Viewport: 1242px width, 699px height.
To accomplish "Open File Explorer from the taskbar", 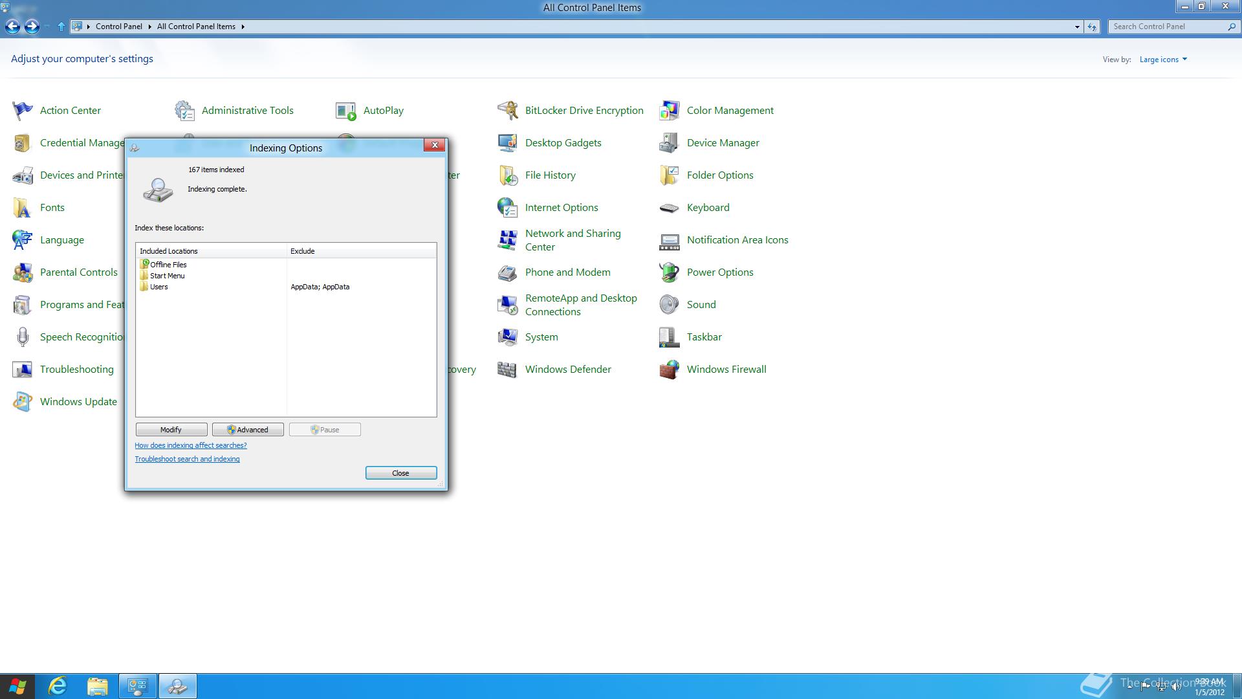I will (98, 686).
